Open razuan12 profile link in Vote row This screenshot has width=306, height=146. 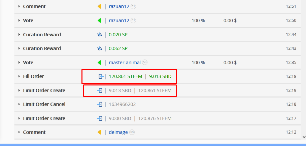point(119,21)
